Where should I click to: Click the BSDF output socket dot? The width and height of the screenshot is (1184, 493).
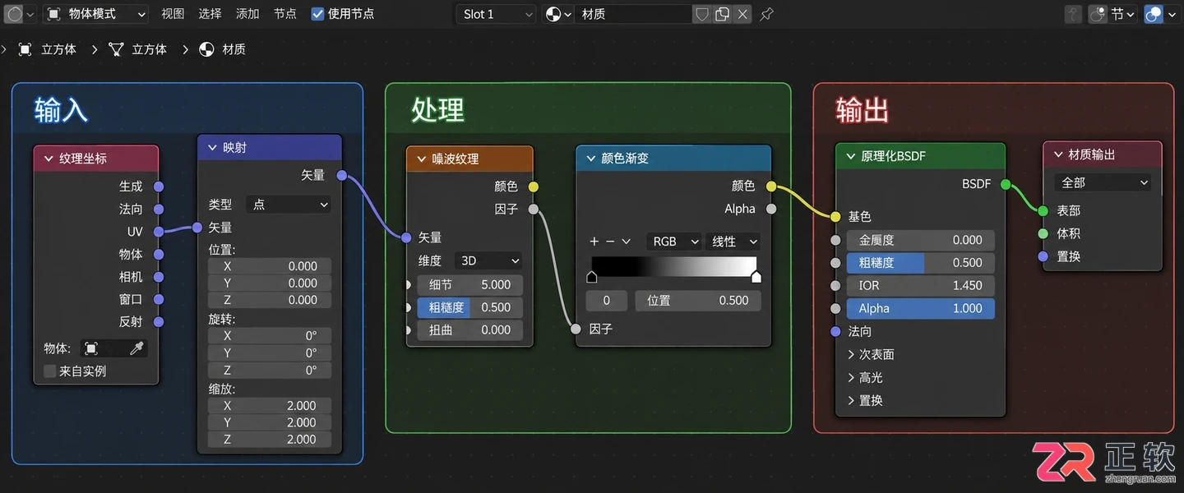1006,184
